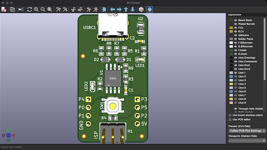Viewport: 267px width, 150px height.
Task: Click the Solder Paste color swatch
Action: click(x=231, y=39)
